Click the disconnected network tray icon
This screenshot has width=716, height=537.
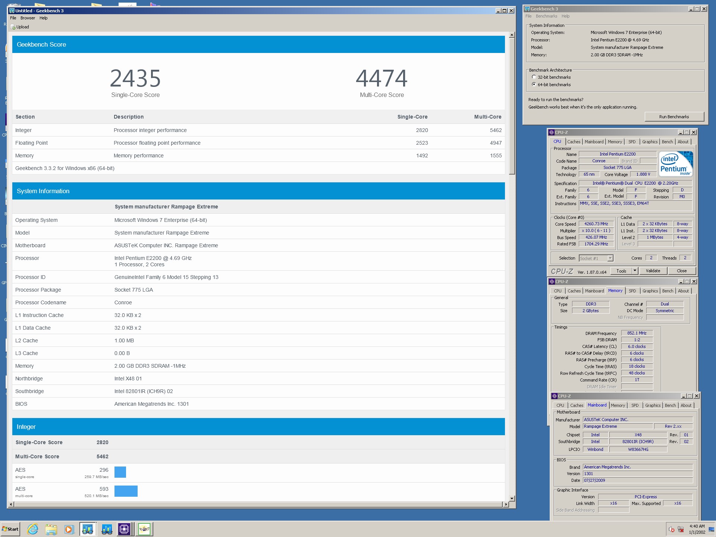tap(681, 529)
